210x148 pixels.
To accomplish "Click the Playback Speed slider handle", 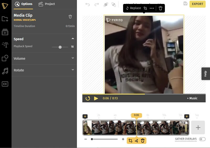I will coord(60,47).
